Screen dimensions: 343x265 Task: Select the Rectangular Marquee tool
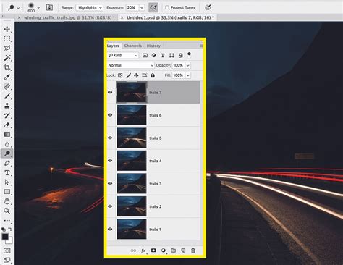point(7,39)
